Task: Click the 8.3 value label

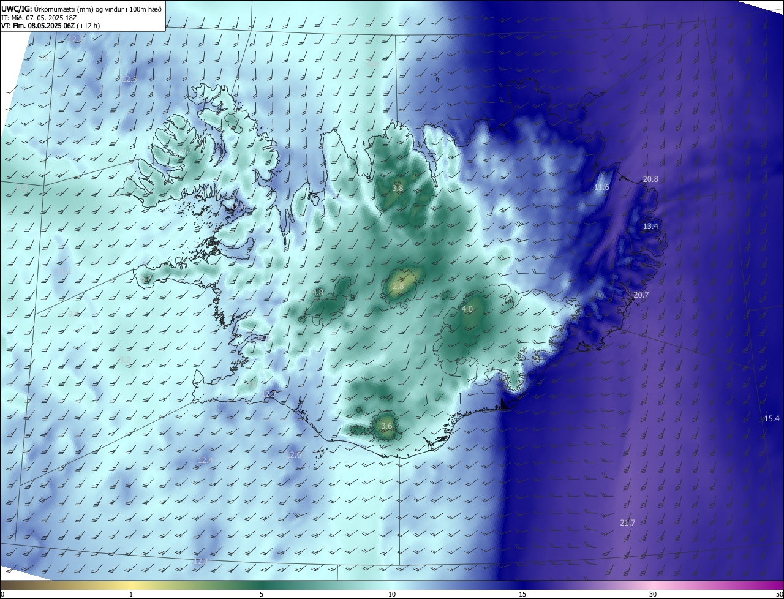Action: click(x=21, y=187)
